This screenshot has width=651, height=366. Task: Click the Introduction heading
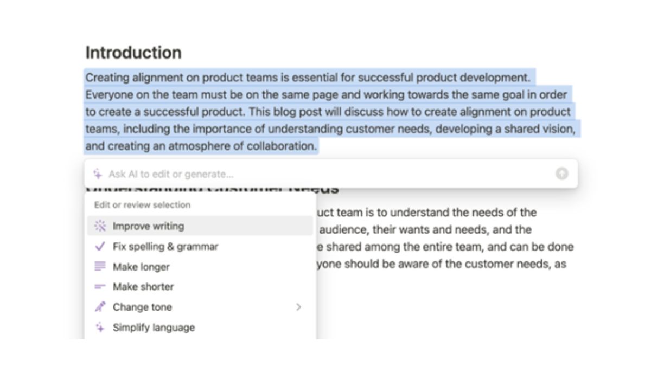(133, 53)
